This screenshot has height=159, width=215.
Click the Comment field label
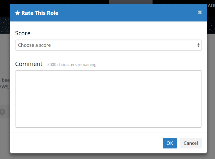pos(29,64)
